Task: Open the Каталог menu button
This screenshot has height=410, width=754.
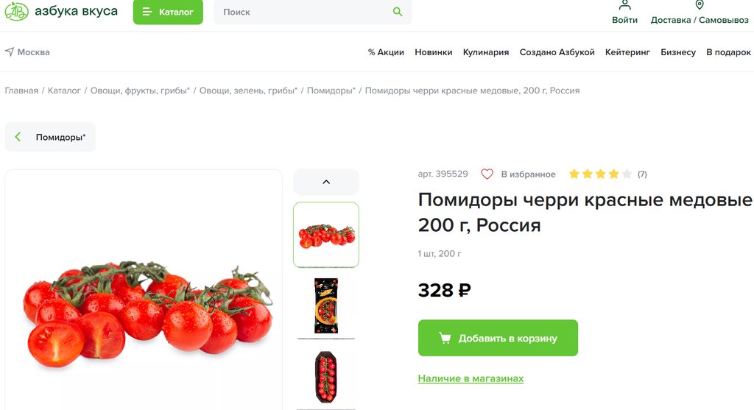Action: (x=168, y=12)
